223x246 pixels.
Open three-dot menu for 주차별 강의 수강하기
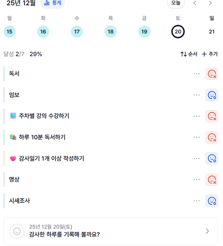click(x=197, y=116)
